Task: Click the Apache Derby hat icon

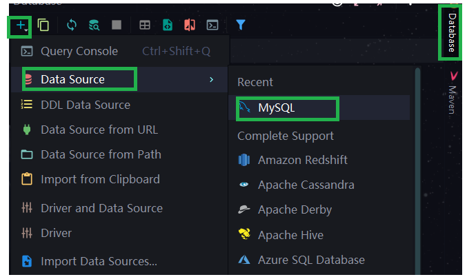Action: point(244,209)
